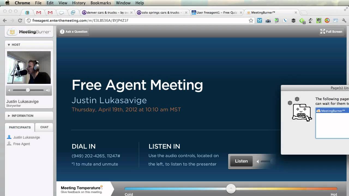Close the MeetingBurner browser tab
This screenshot has width=349, height=196.
pyautogui.click(x=296, y=13)
